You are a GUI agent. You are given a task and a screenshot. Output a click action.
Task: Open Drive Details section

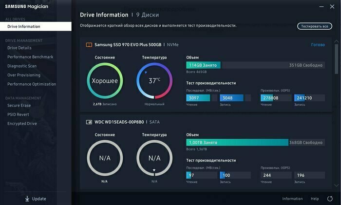pos(19,48)
